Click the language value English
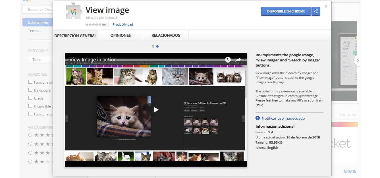 [273, 148]
